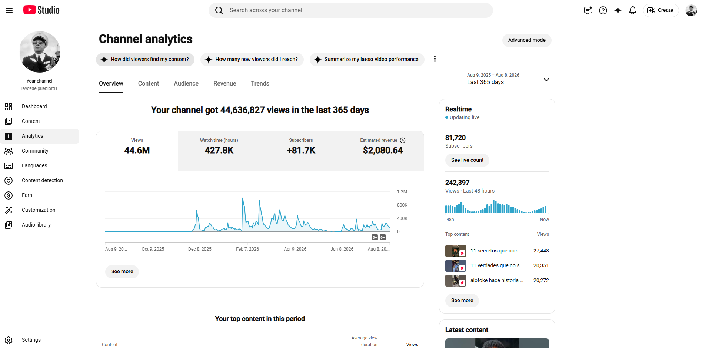Select the Watch time (hours) metric card
The width and height of the screenshot is (702, 348).
click(x=219, y=151)
